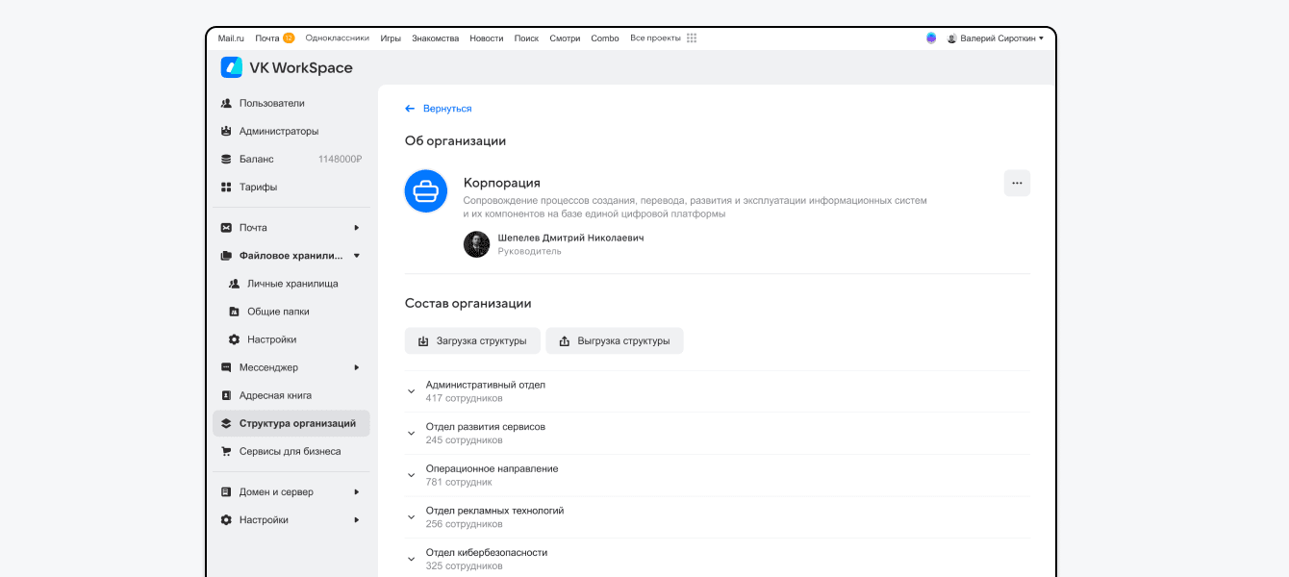Open Общие папки in sidebar
This screenshot has height=577, width=1289.
coord(277,312)
